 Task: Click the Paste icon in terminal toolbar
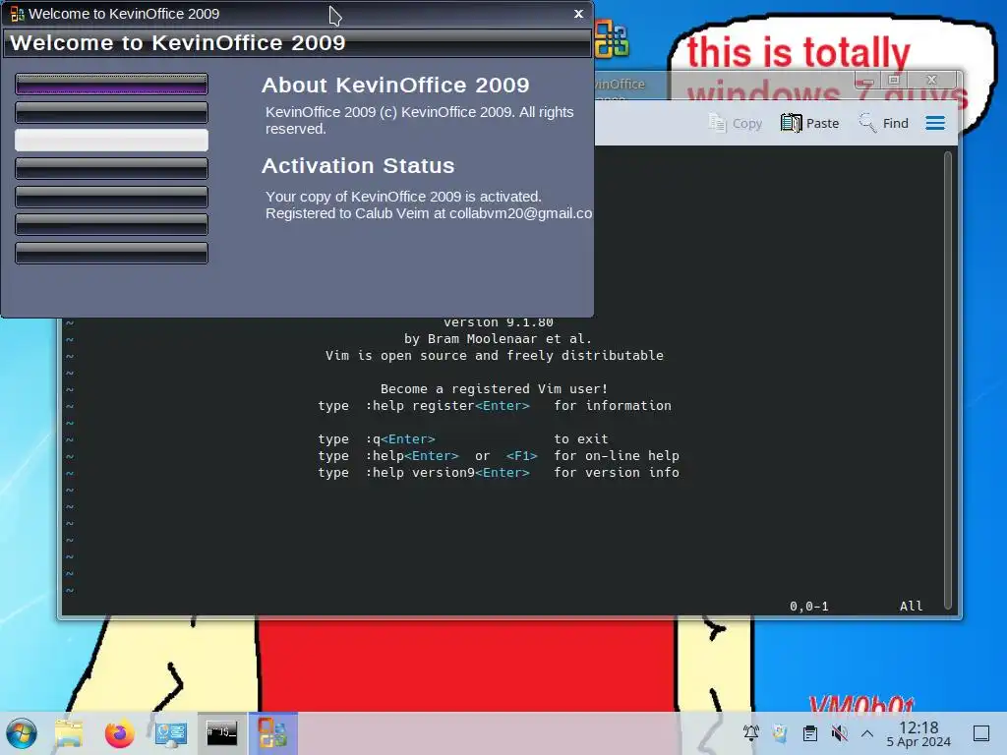tap(792, 123)
